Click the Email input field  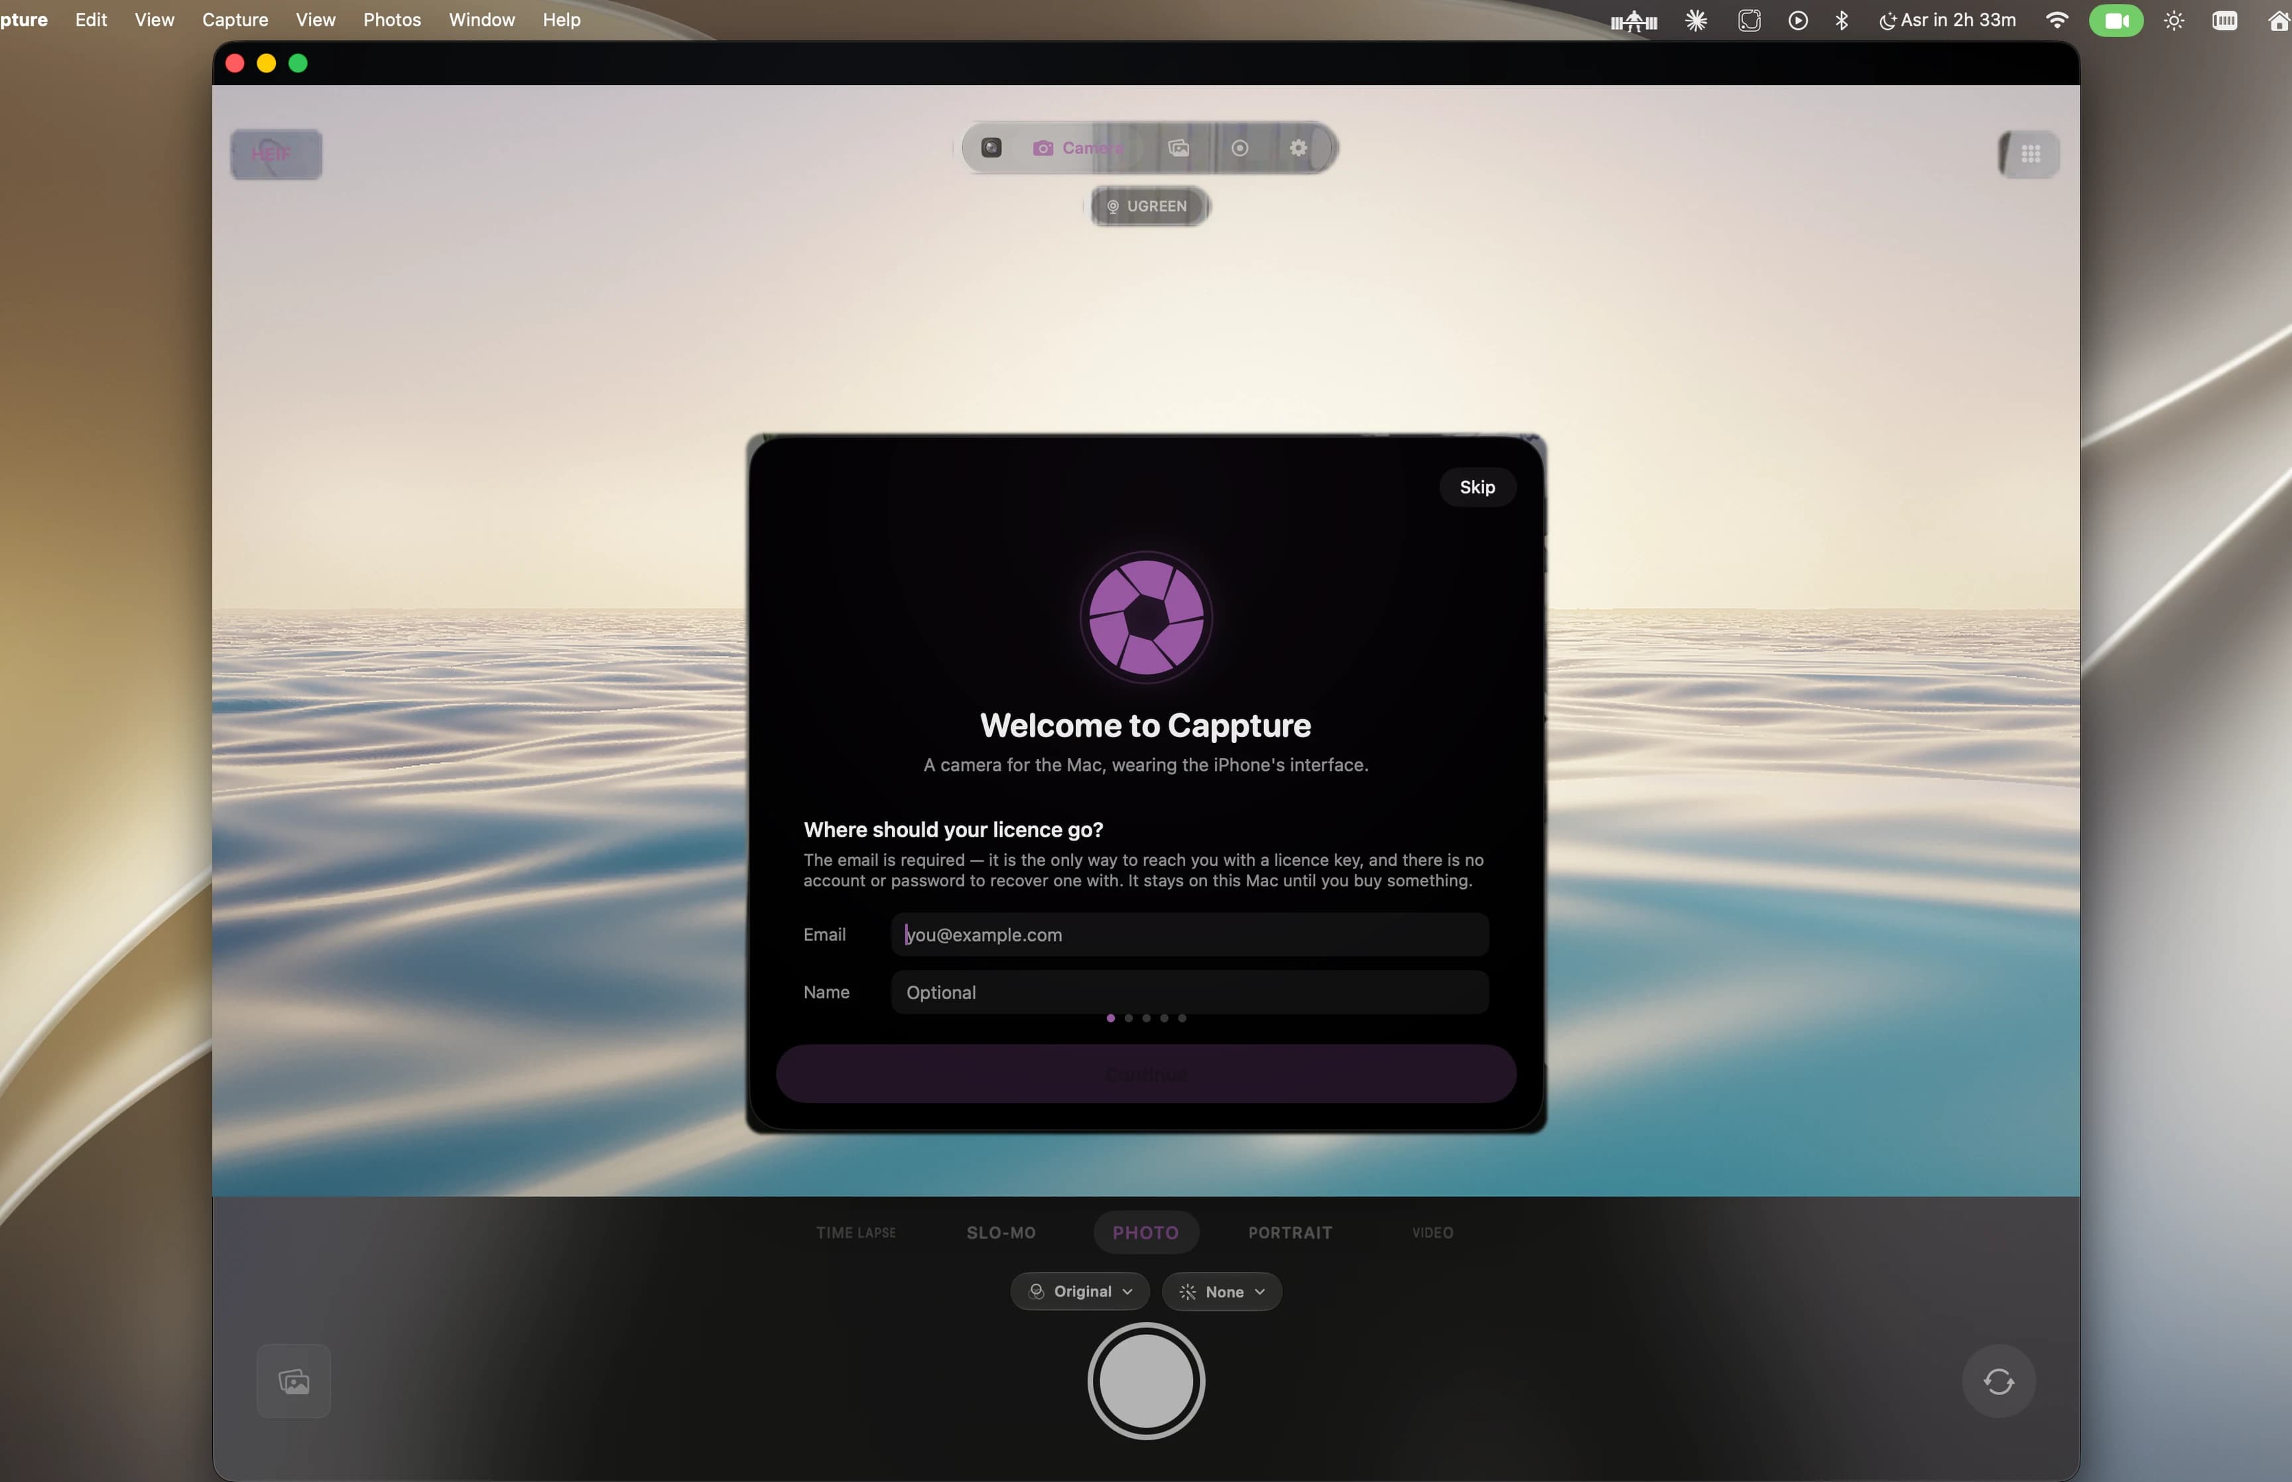(x=1189, y=935)
